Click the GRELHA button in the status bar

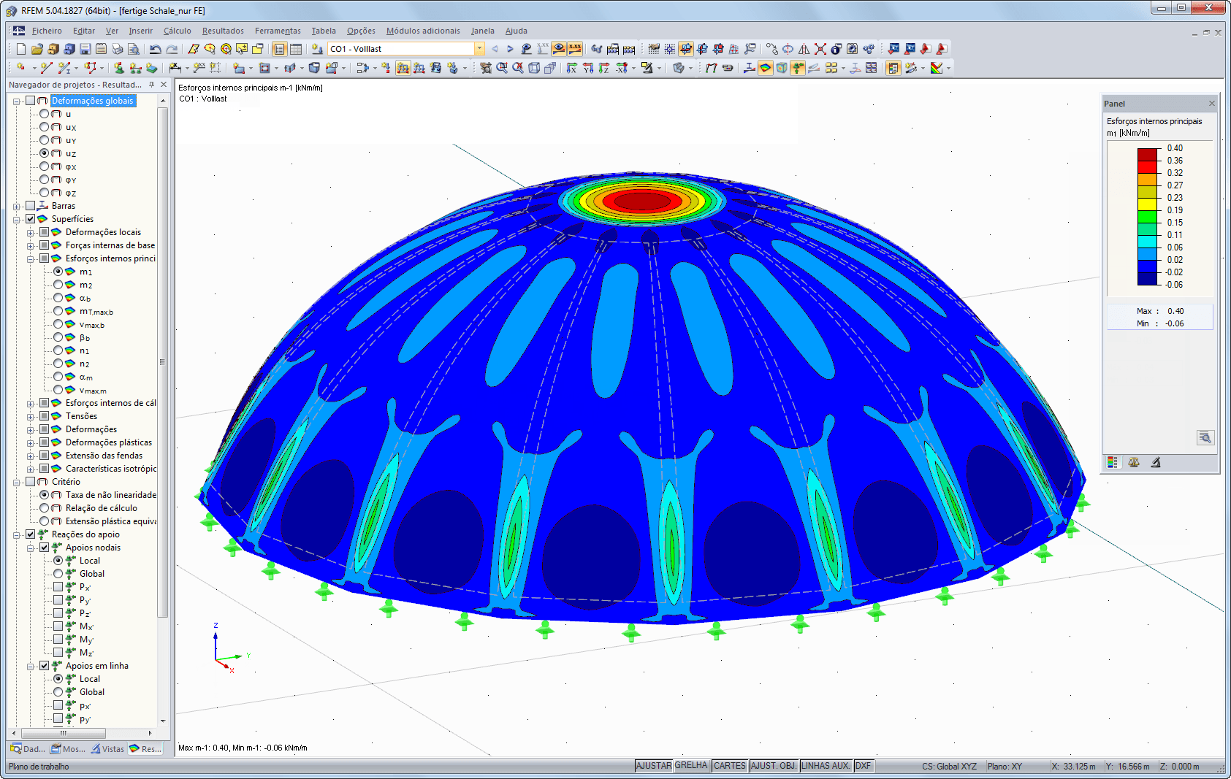coord(690,766)
